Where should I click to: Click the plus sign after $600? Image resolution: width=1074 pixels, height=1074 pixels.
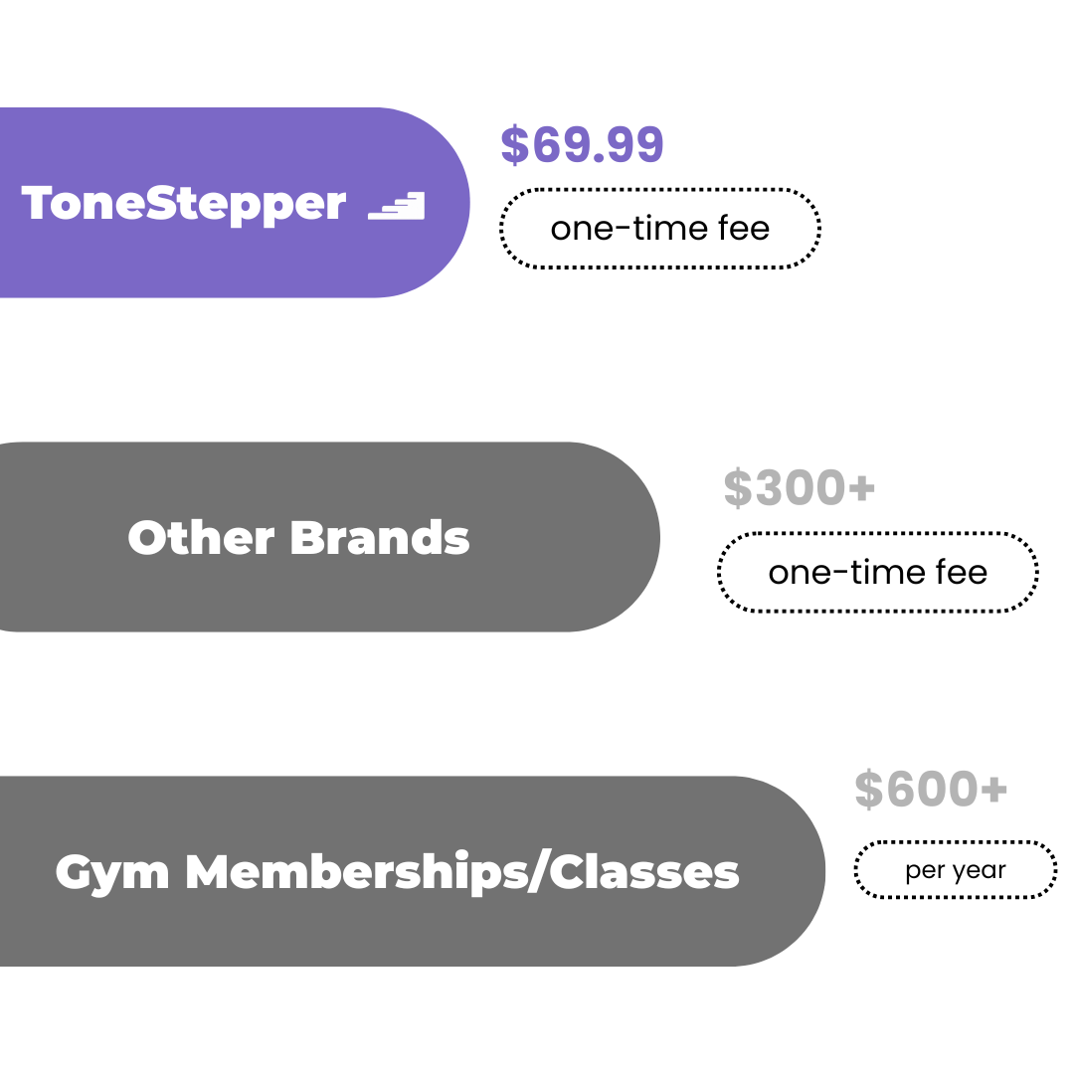(993, 791)
